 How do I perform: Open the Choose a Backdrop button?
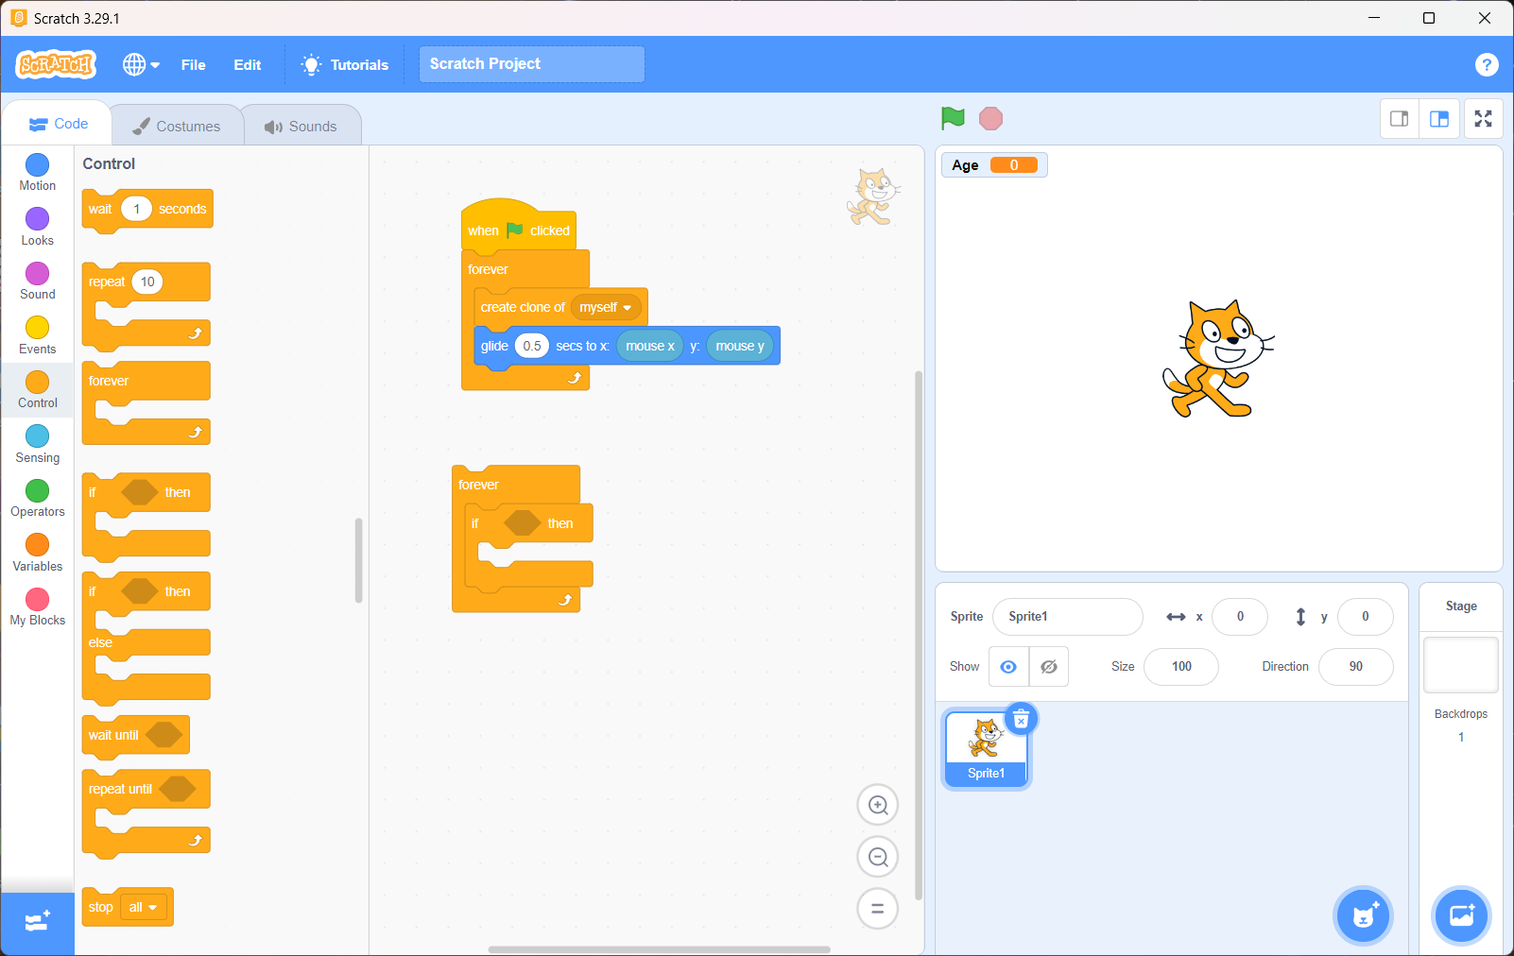pos(1460,915)
